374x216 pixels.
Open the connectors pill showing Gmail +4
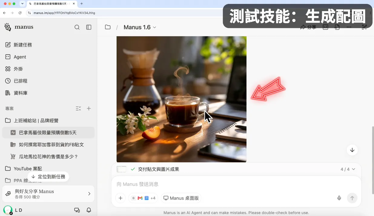(x=143, y=198)
